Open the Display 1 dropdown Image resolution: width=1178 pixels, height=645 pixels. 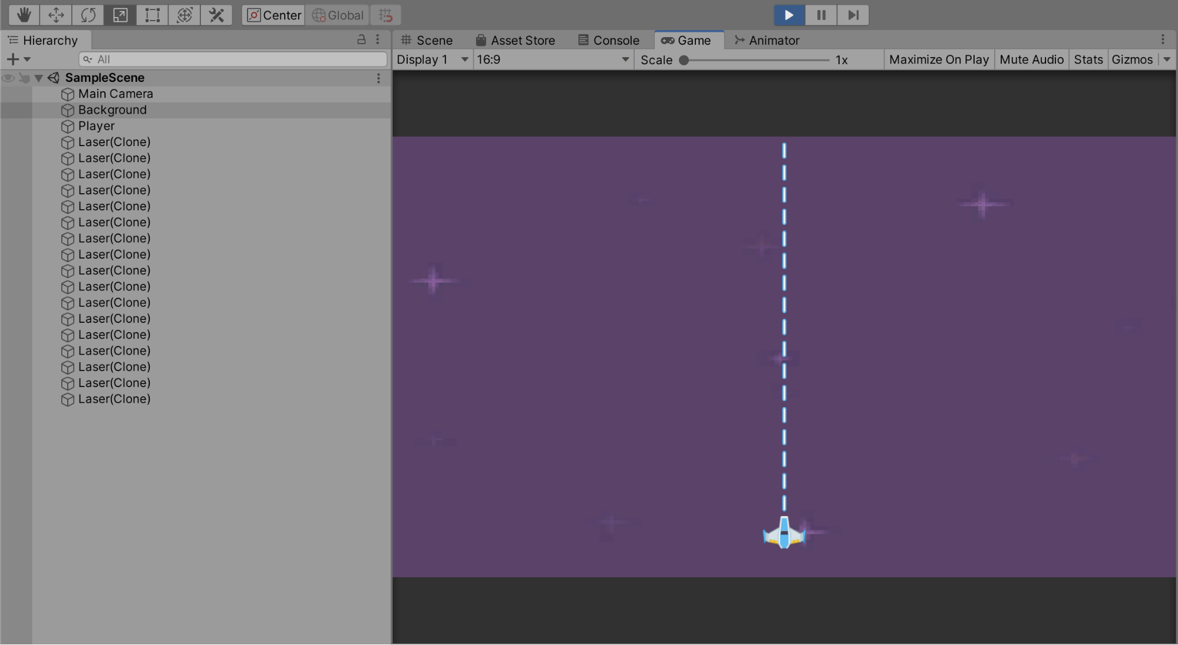click(432, 59)
